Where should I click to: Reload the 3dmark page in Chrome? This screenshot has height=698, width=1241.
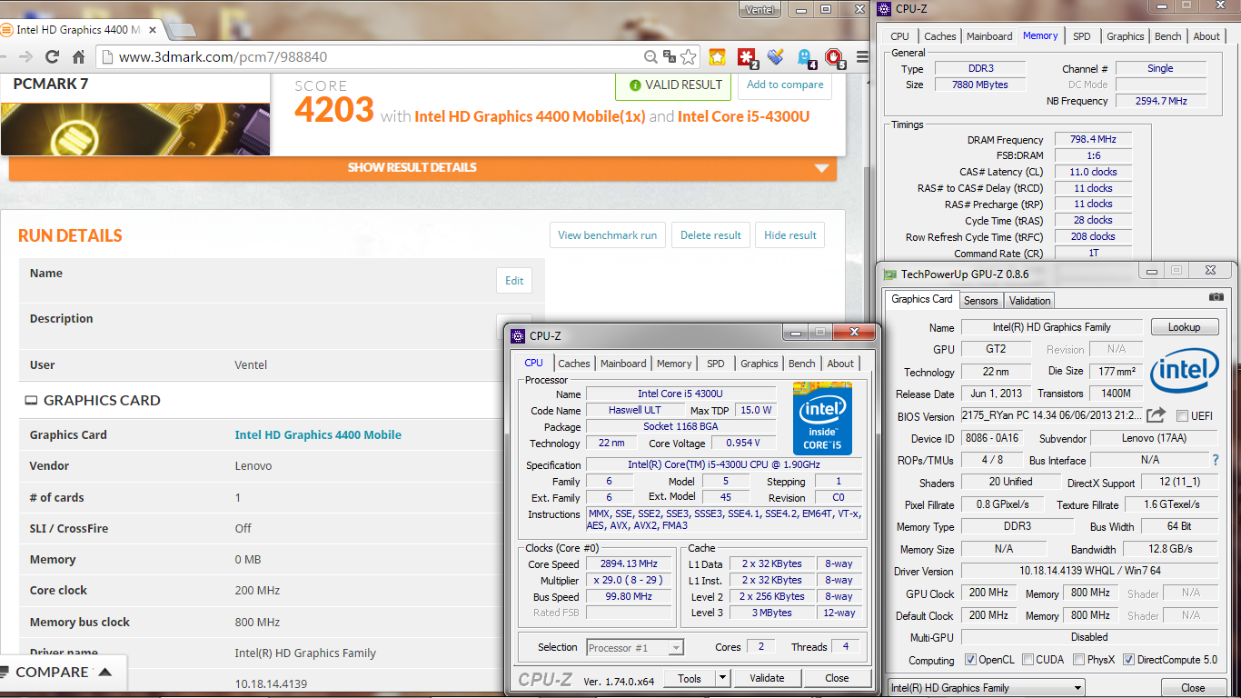pyautogui.click(x=53, y=56)
